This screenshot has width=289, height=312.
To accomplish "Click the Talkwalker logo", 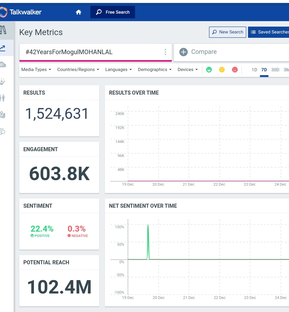I will 21,12.
